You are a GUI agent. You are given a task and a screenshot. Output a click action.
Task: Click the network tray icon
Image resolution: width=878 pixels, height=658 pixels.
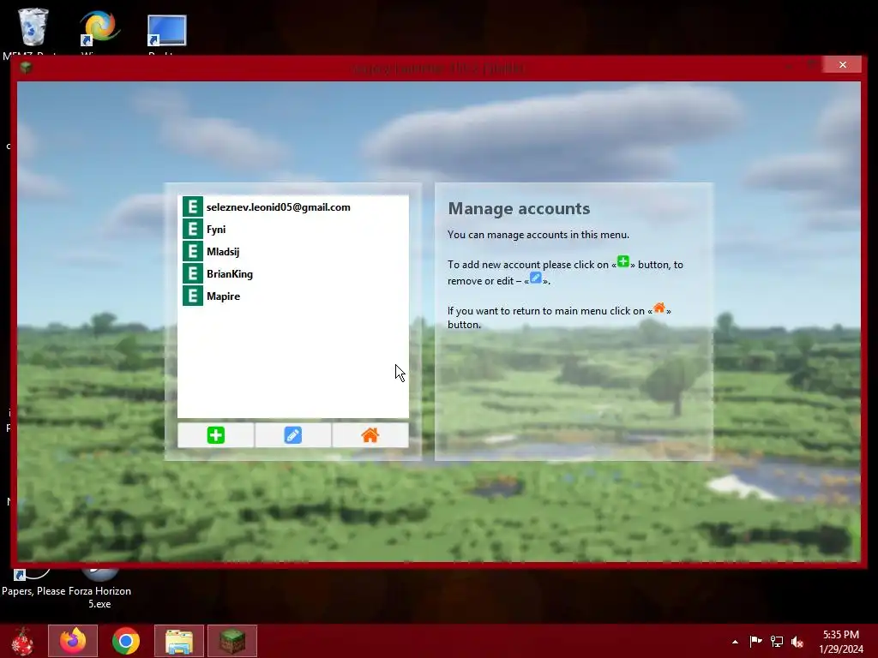click(x=777, y=641)
